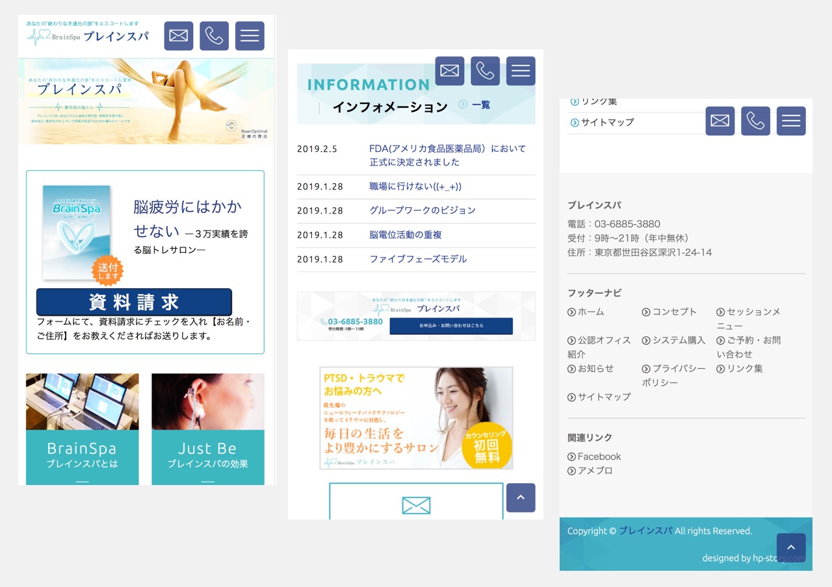The height and width of the screenshot is (587, 832).
Task: Open アメブロ related link
Action: (x=590, y=471)
